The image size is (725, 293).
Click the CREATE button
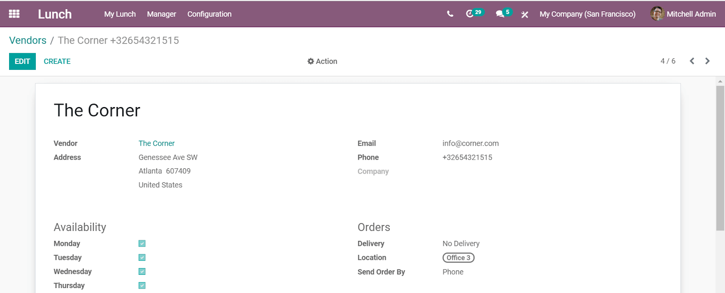click(x=57, y=61)
